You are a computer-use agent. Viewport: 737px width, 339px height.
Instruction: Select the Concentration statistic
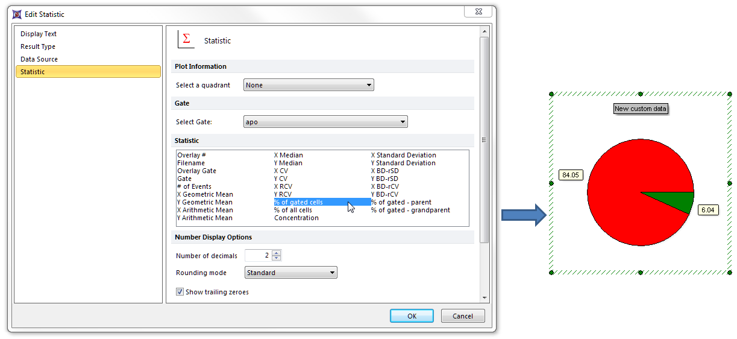(x=296, y=218)
